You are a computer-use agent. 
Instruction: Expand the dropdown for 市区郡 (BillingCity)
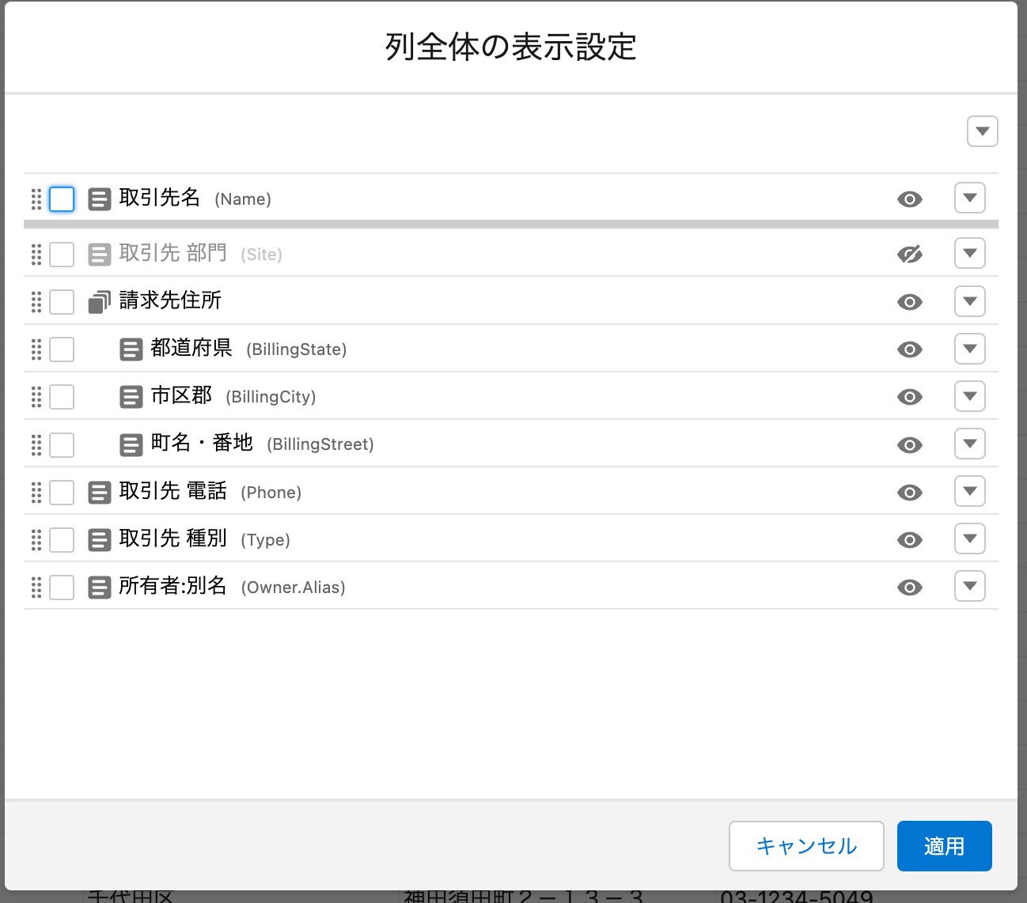click(x=969, y=397)
